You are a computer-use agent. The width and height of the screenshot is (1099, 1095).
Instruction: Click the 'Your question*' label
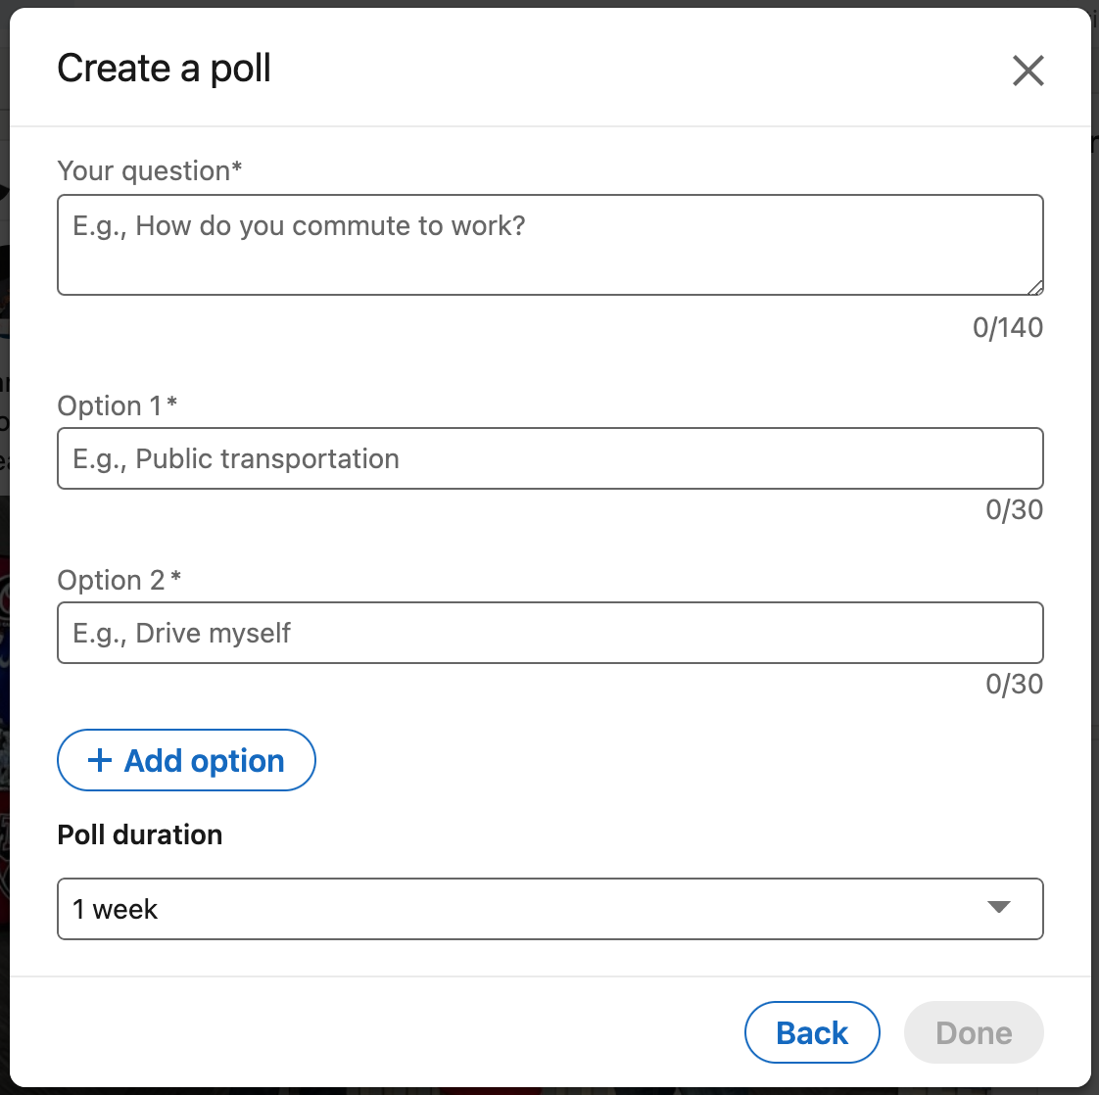(150, 170)
